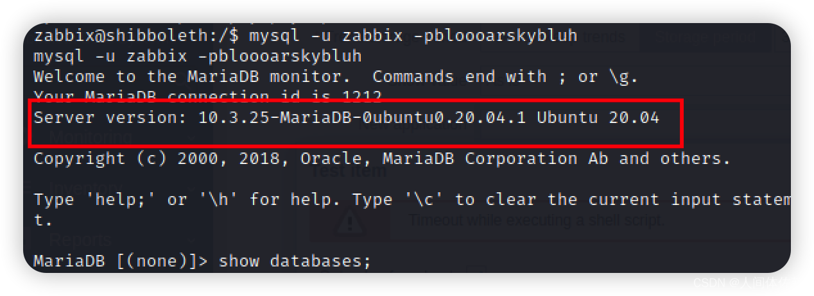Click the Type 'help;' instruction line
Image resolution: width=814 pixels, height=296 pixels.
click(412, 200)
